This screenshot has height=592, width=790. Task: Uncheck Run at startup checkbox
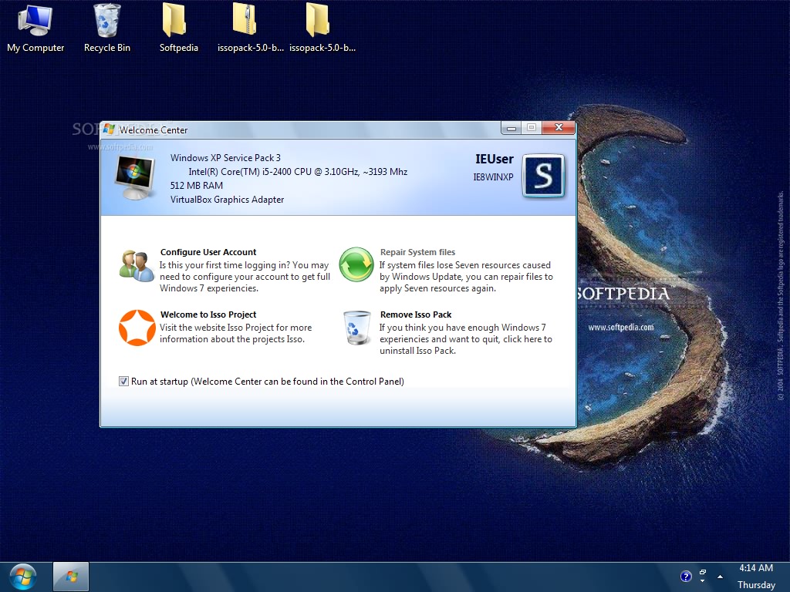pos(123,381)
